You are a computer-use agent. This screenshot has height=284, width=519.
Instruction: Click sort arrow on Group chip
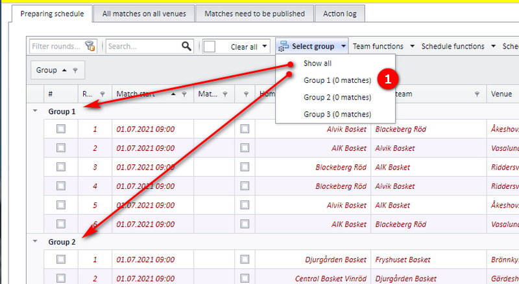pyautogui.click(x=64, y=70)
